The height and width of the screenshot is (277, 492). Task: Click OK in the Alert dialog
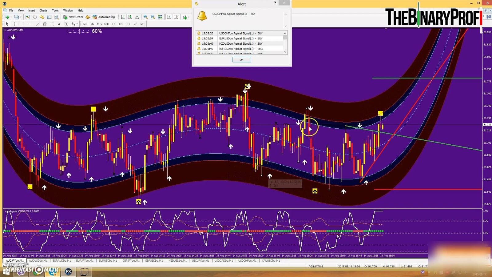pyautogui.click(x=241, y=59)
